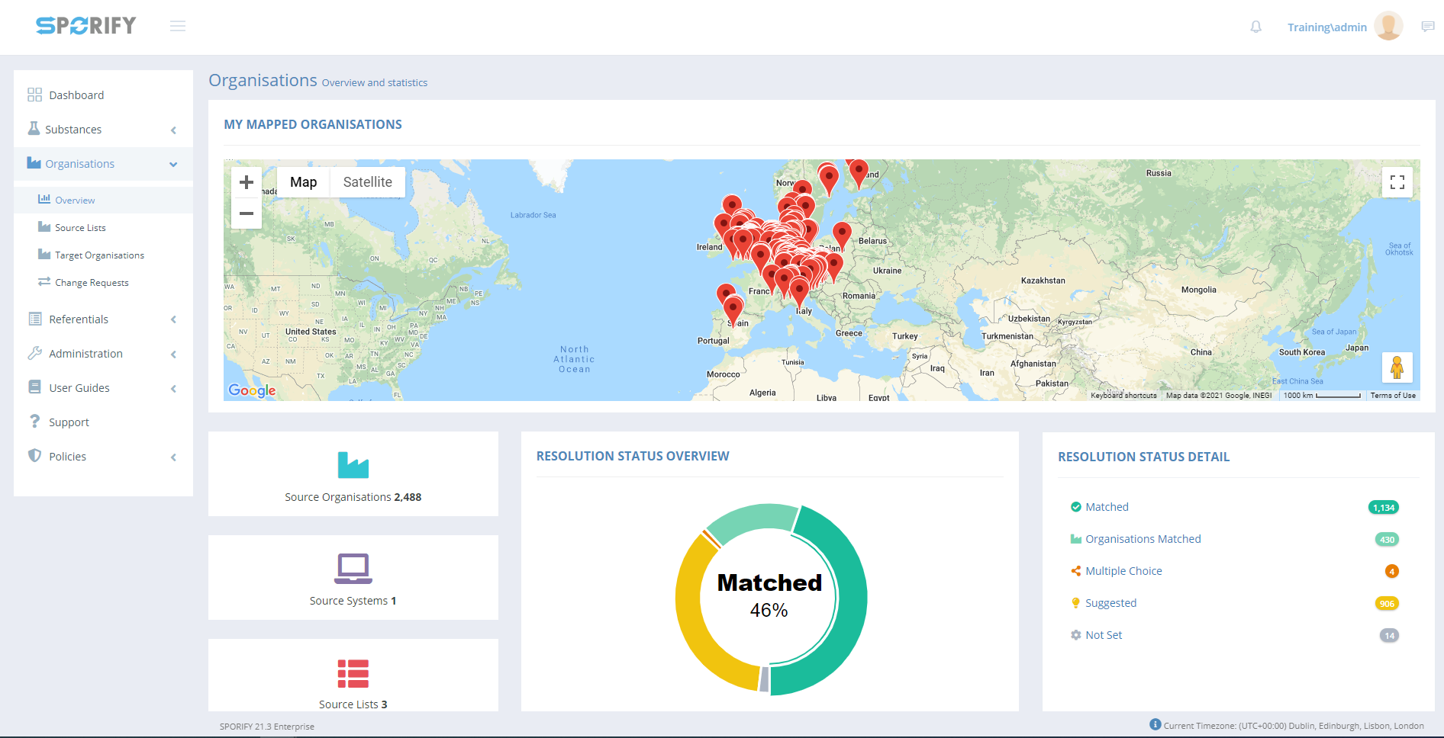
Task: Click the Source Systems laptop icon
Action: pyautogui.click(x=353, y=568)
